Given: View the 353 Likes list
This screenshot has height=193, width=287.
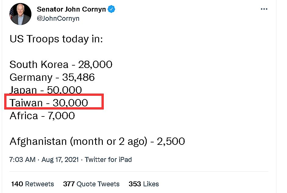Looking at the screenshot, I should click(144, 184).
